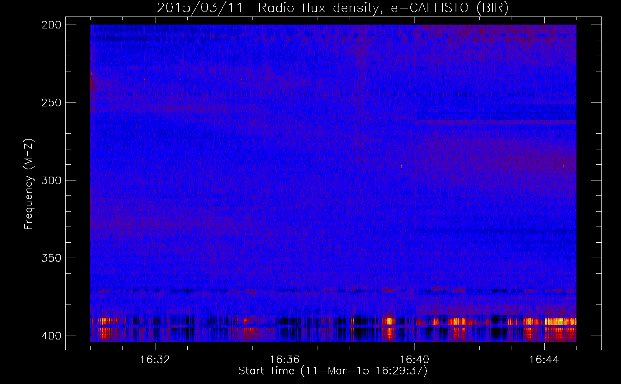
Task: Click the 400 frequency tick label
Action: tap(51, 336)
